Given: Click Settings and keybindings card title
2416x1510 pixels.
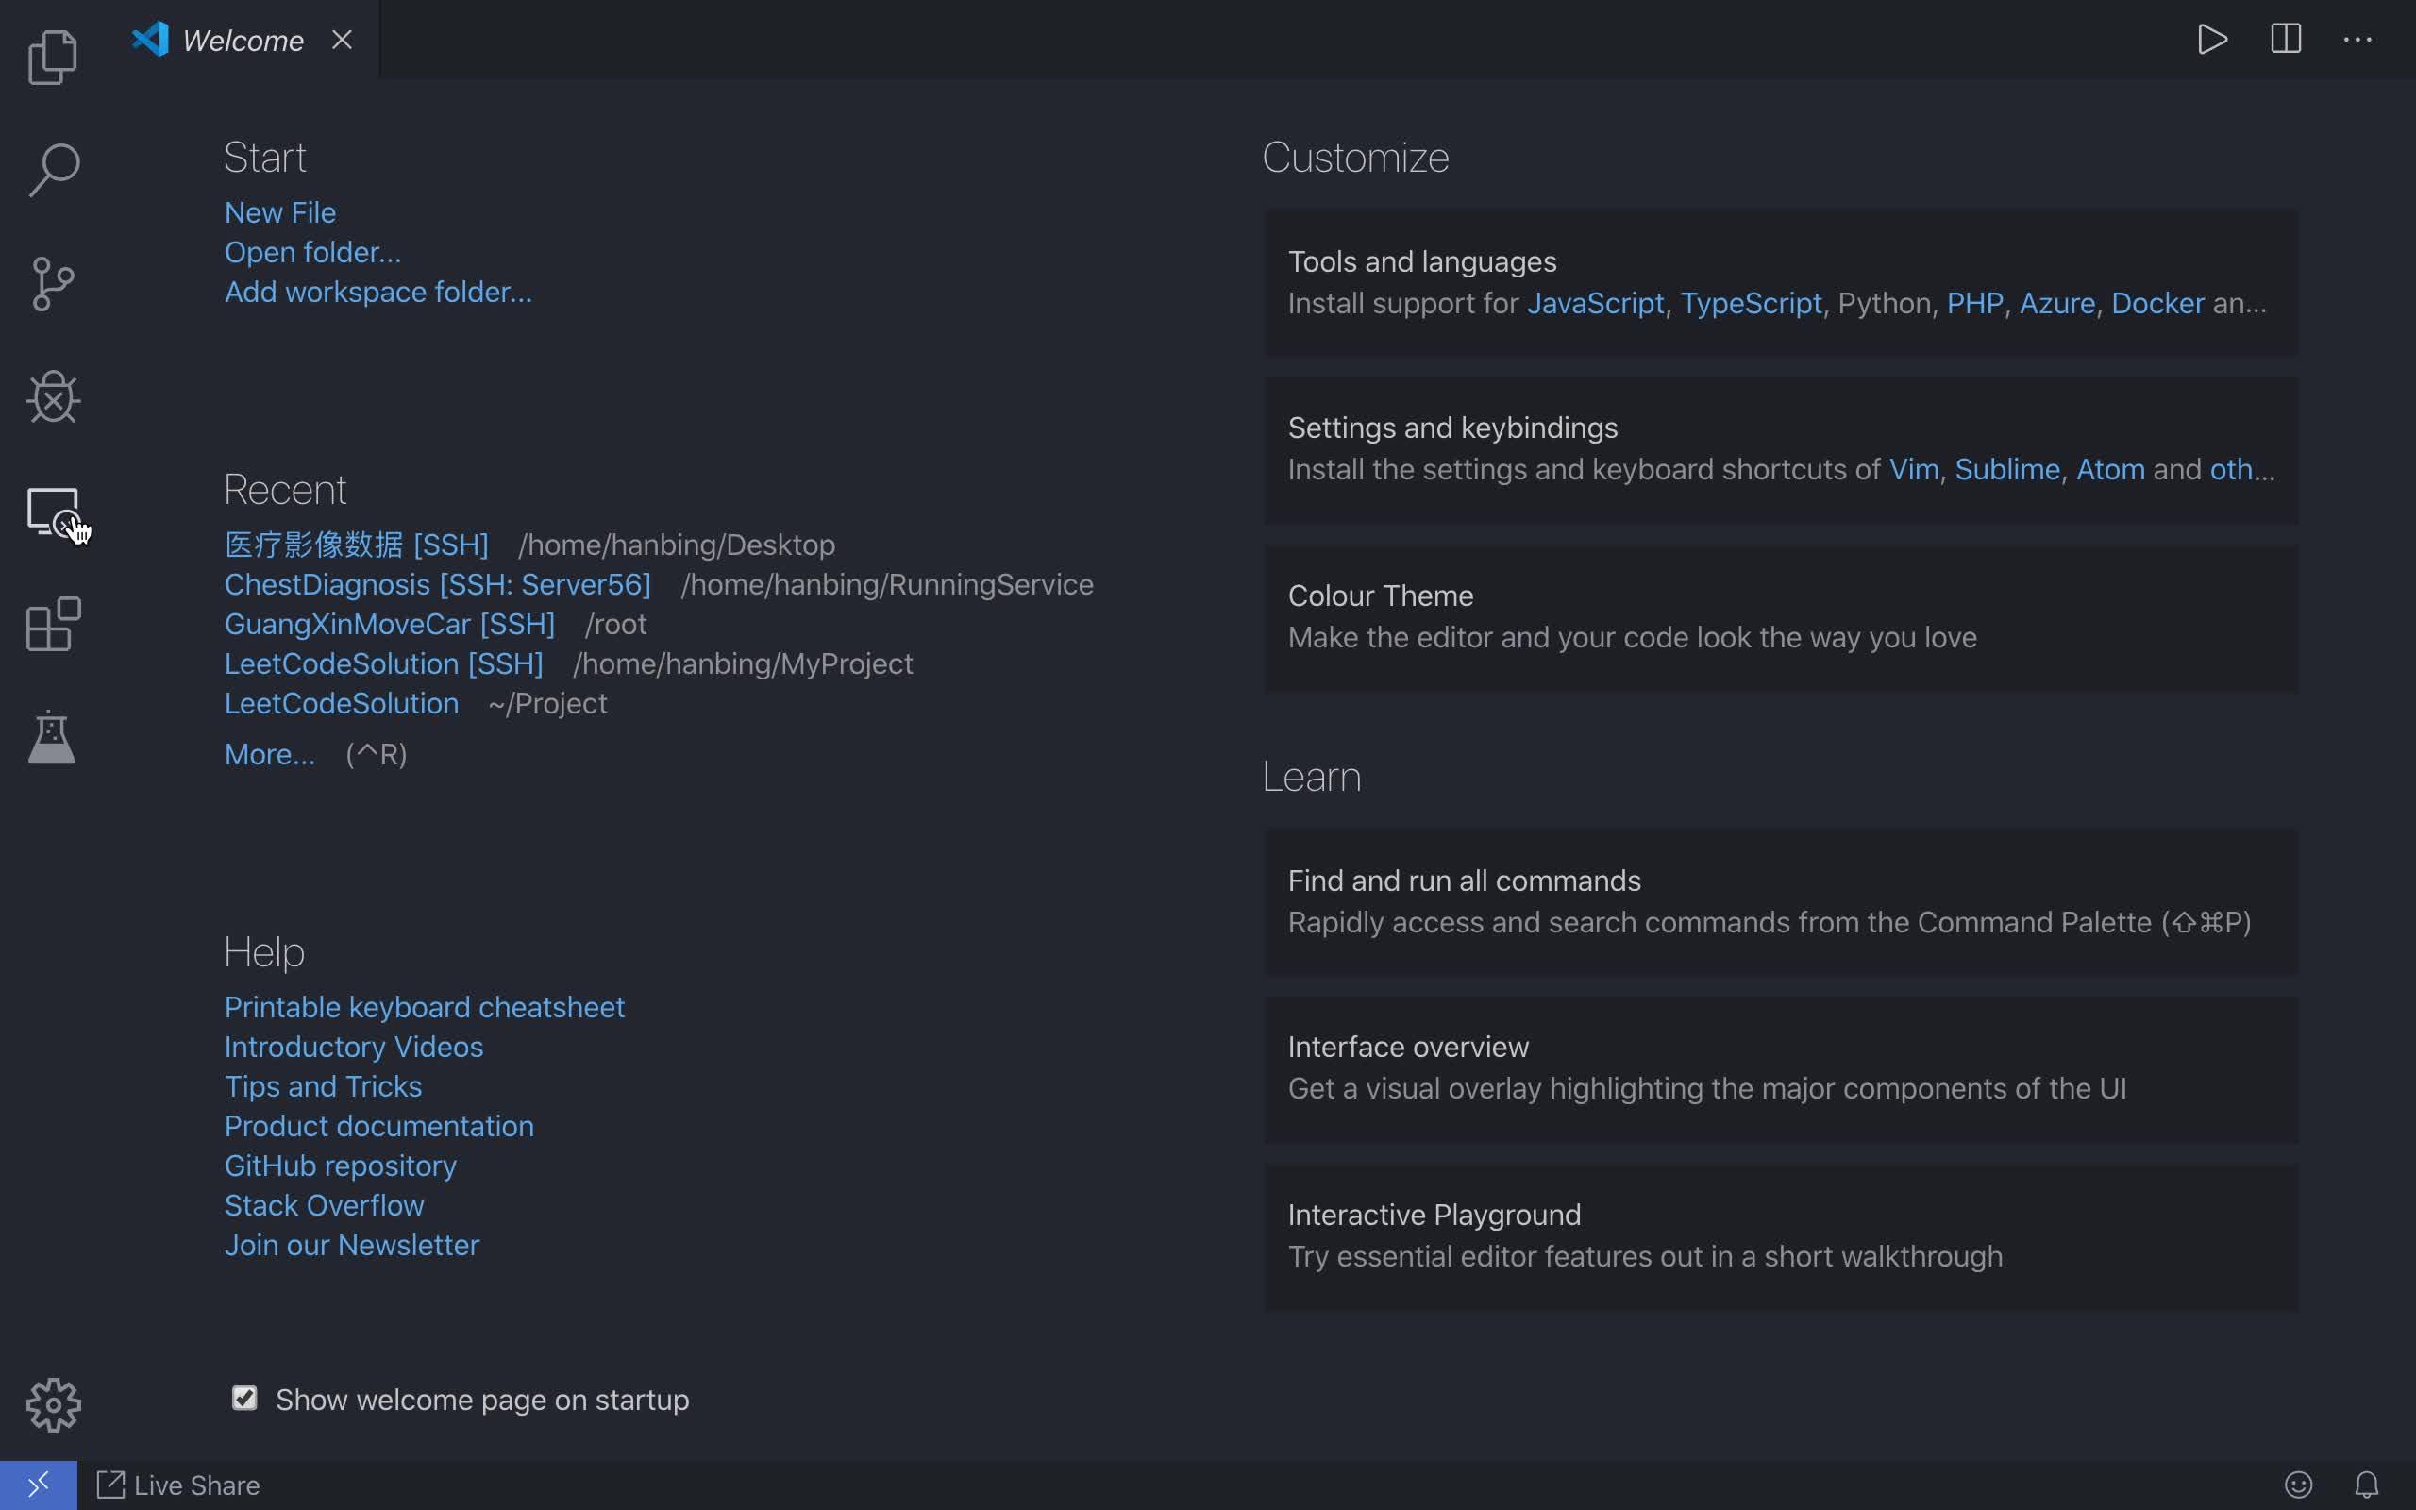Looking at the screenshot, I should (1452, 428).
